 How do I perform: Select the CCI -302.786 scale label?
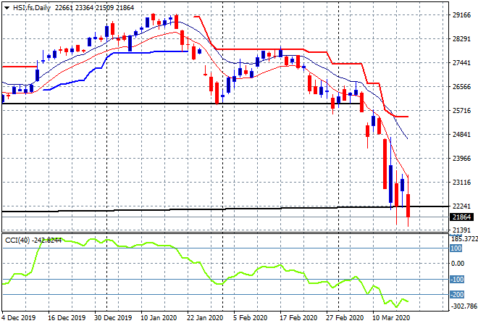click(464, 306)
